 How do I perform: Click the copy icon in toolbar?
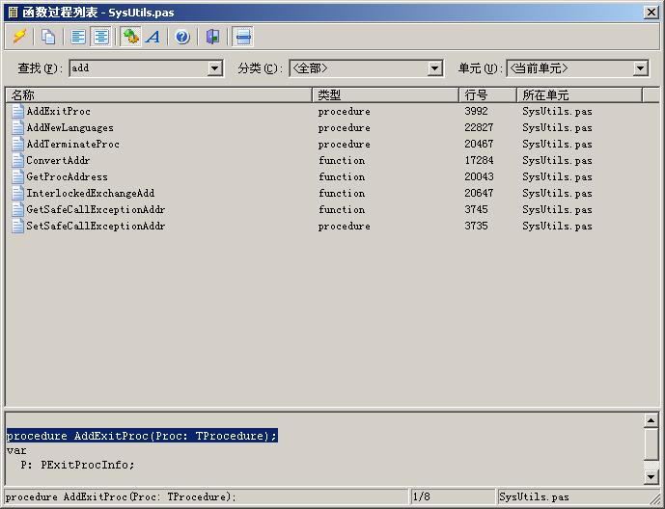click(x=48, y=37)
